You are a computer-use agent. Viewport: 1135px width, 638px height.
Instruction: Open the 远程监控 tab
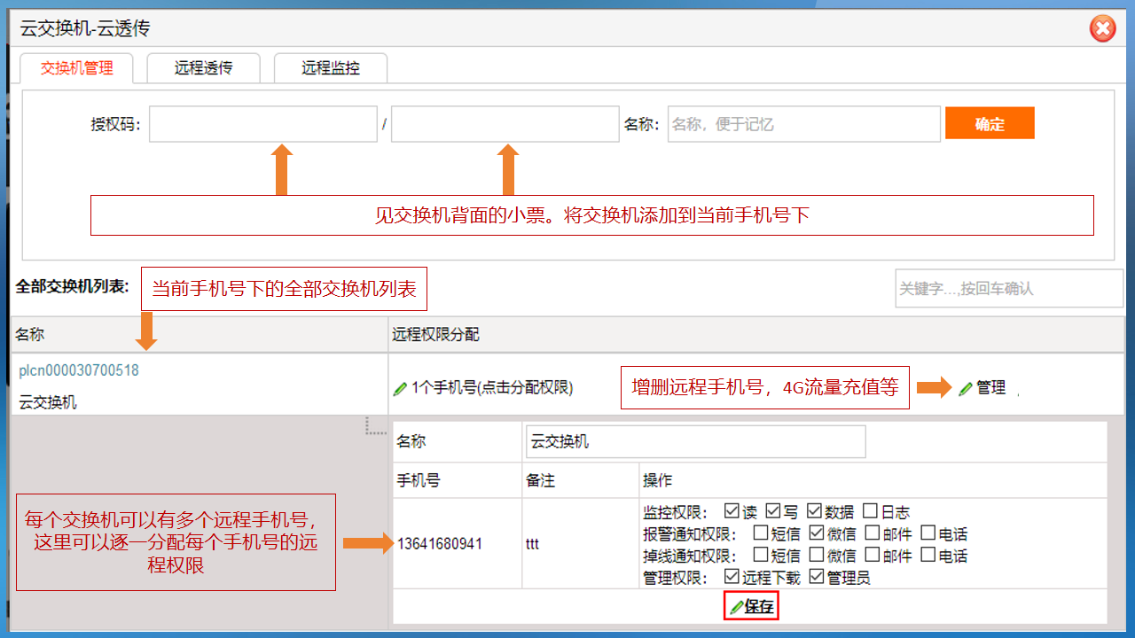pos(330,68)
